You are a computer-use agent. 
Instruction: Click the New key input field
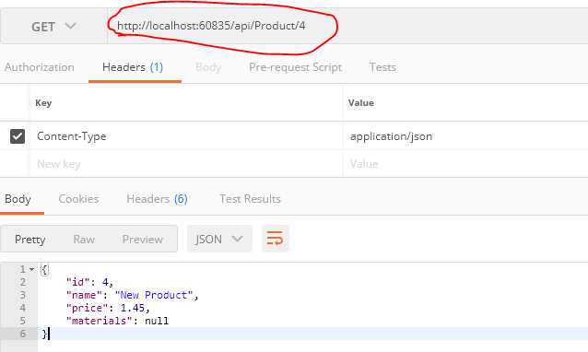point(186,164)
